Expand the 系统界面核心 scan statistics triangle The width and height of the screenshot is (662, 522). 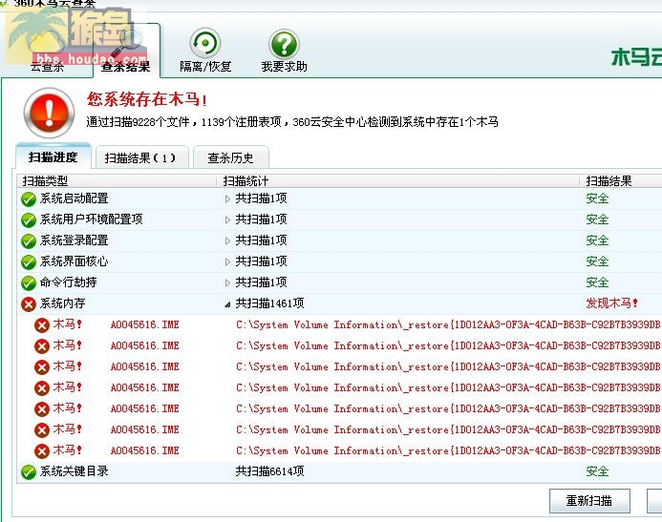coord(227,262)
